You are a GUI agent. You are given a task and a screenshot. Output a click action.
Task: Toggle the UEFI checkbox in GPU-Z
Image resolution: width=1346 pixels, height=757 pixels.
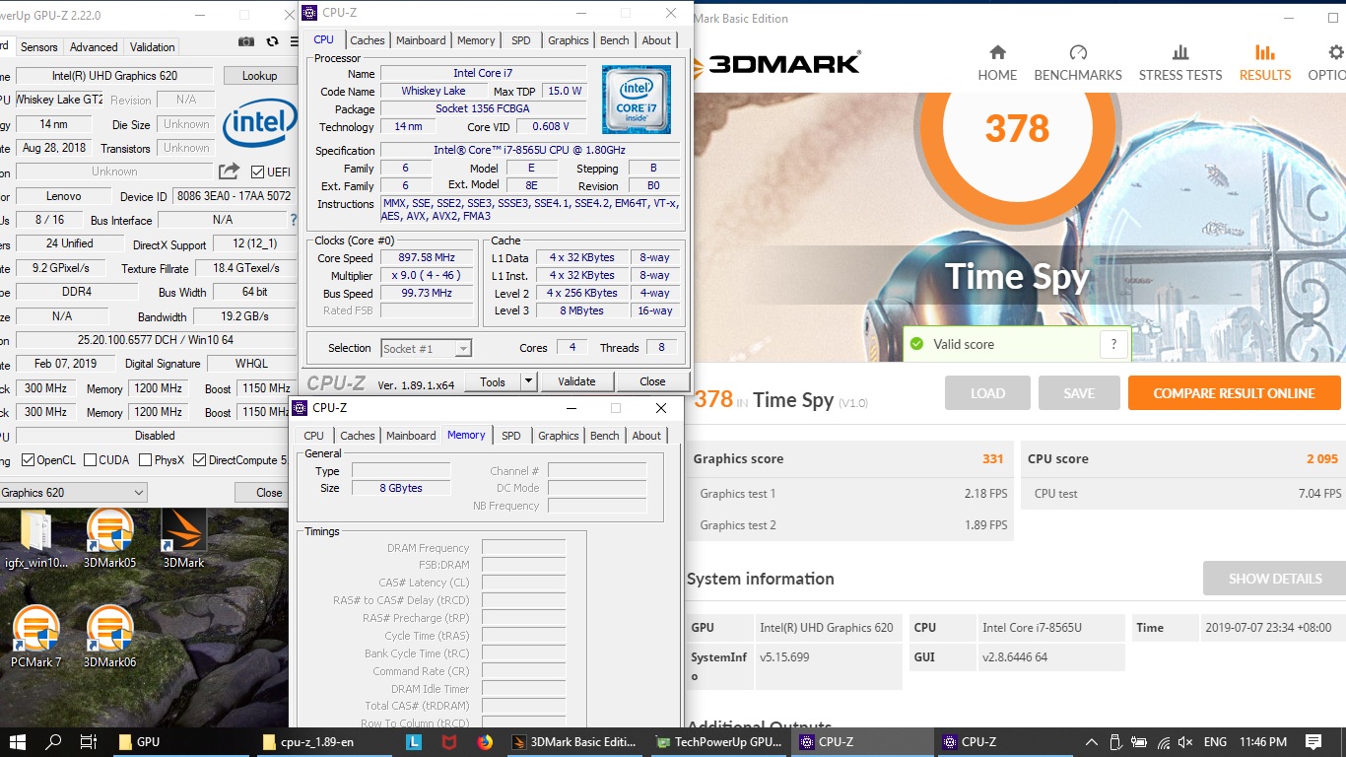pos(258,172)
